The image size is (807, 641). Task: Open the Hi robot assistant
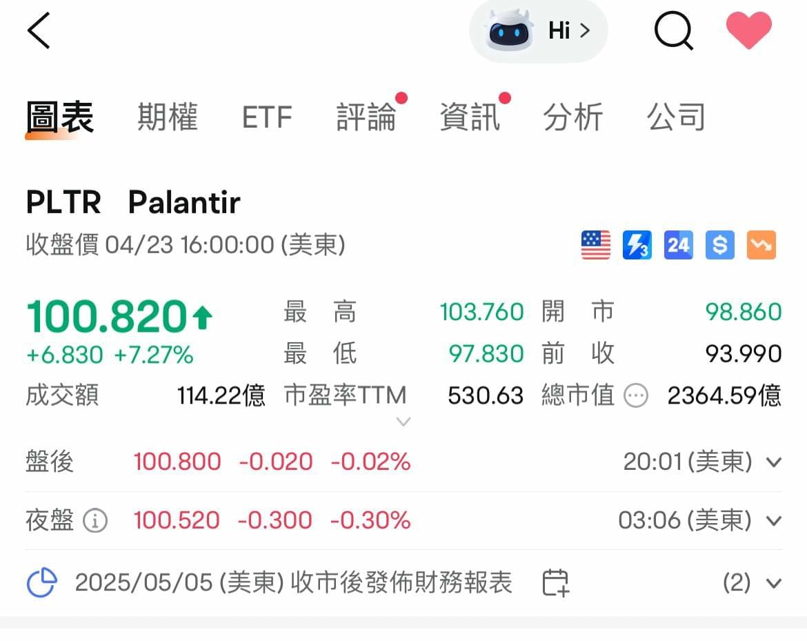pos(538,31)
